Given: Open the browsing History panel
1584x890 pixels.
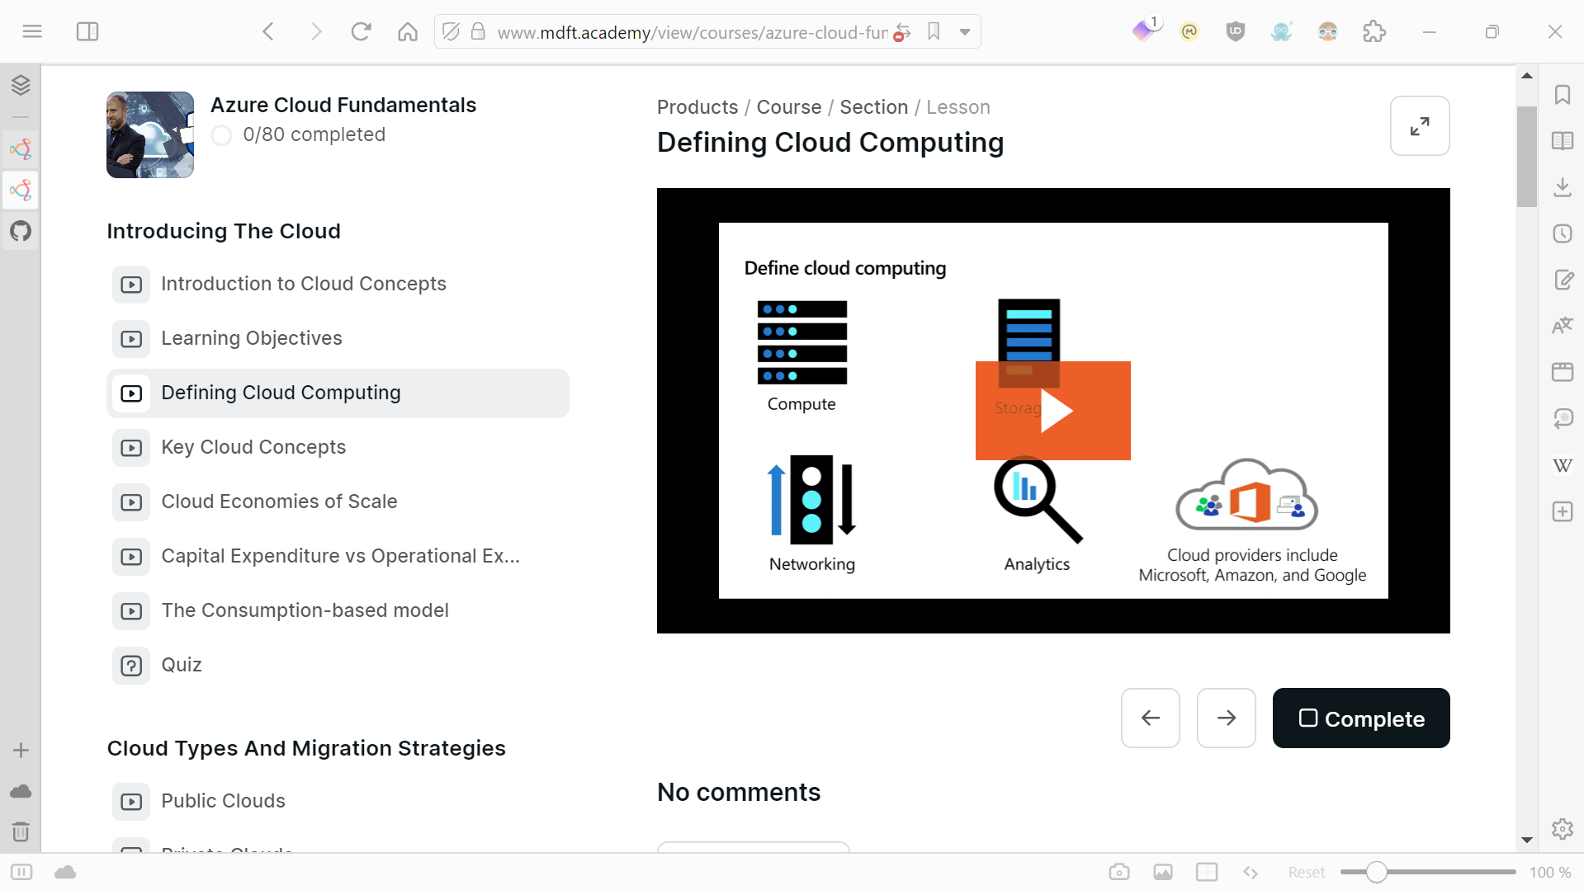Looking at the screenshot, I should point(1563,233).
